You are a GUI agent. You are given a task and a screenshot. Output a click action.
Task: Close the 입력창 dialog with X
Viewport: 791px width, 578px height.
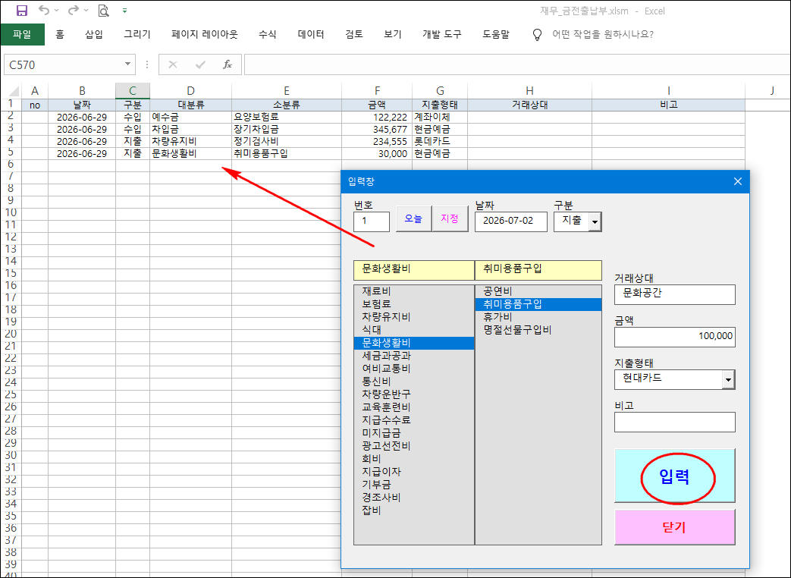[x=737, y=181]
